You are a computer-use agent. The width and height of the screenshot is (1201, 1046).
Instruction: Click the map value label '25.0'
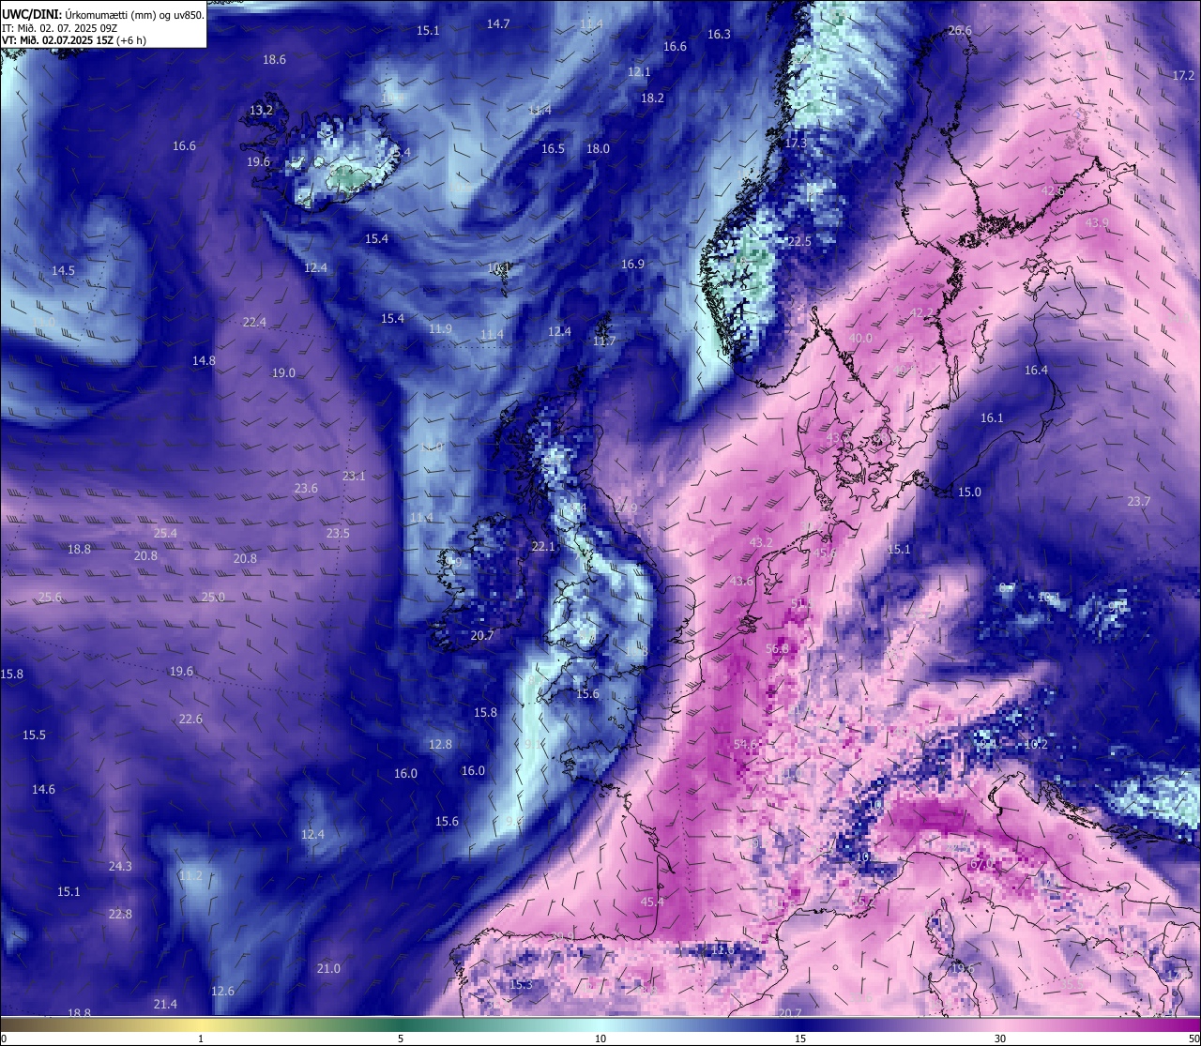(213, 597)
